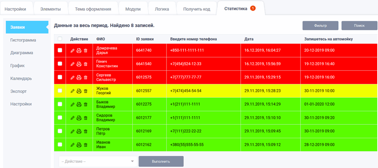Sort by the Дата column header
378x168 pixels.
click(x=248, y=39)
